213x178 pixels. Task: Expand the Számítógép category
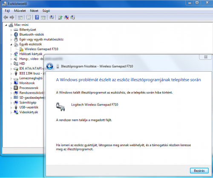(11, 103)
